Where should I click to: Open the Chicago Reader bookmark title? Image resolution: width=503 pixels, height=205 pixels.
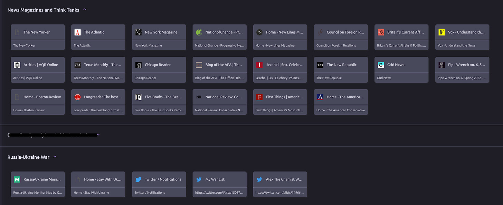(x=158, y=65)
